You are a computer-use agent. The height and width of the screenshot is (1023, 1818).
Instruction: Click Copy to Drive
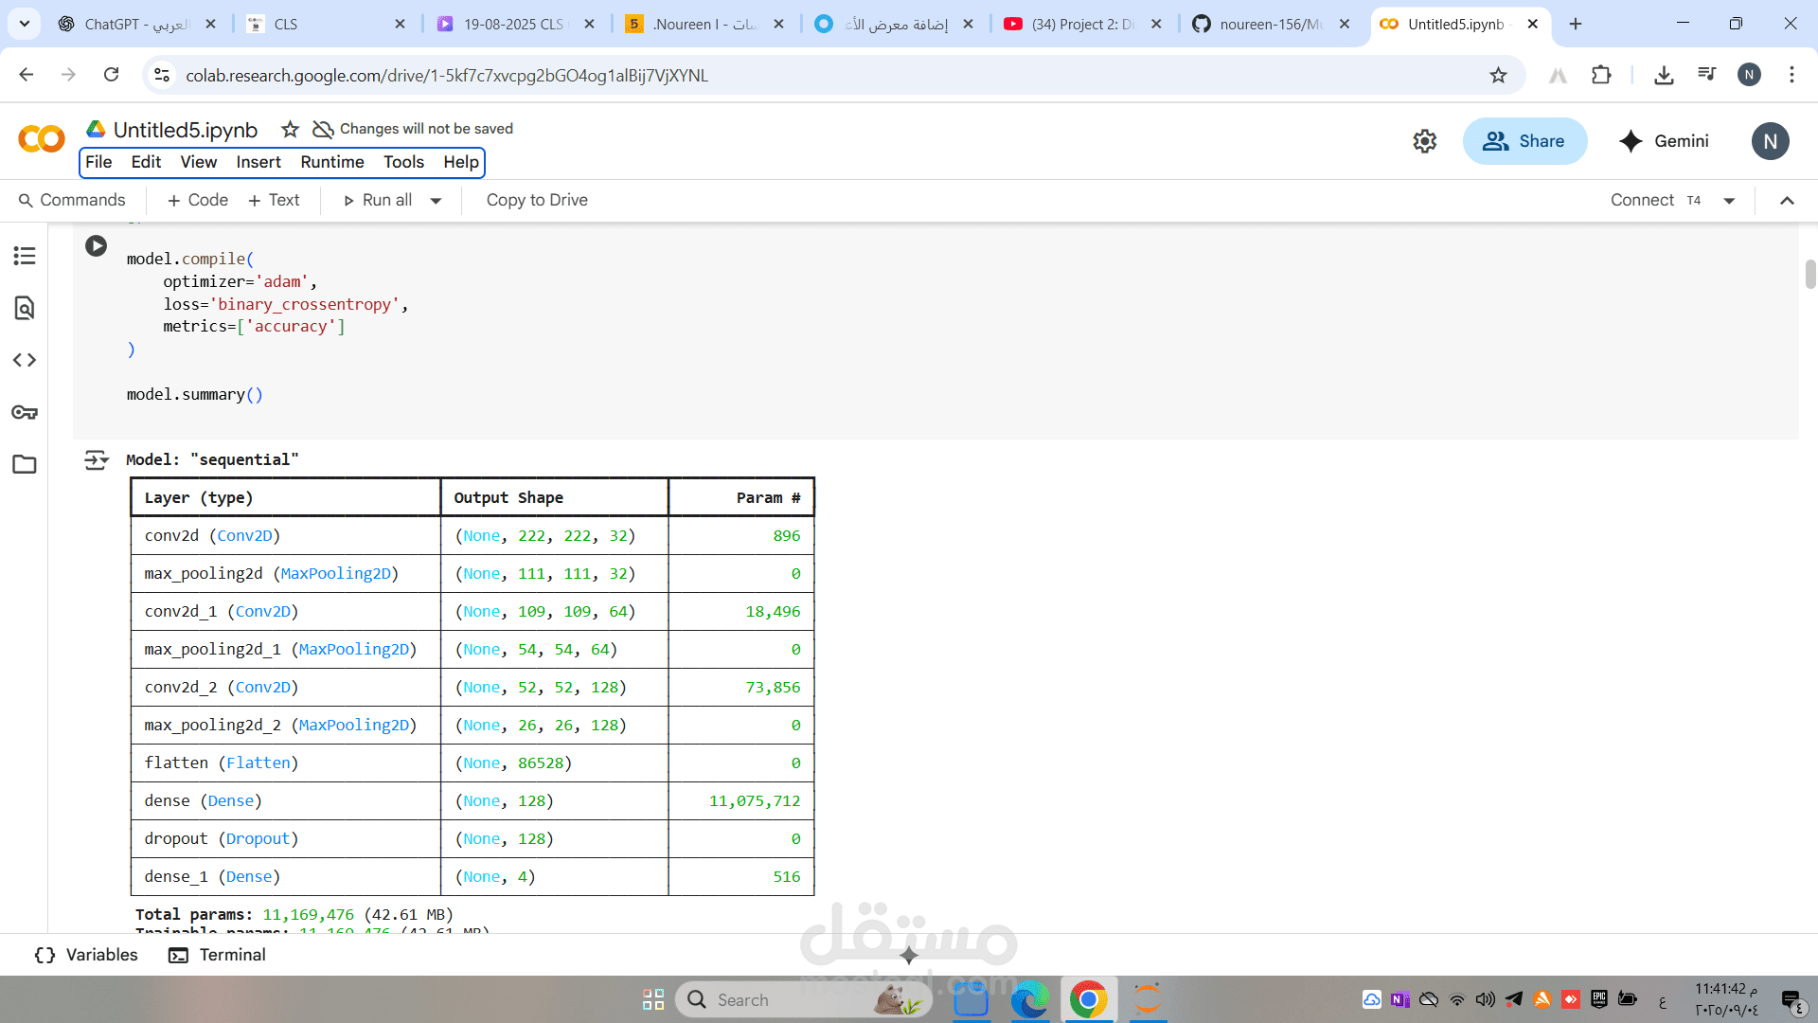537,200
